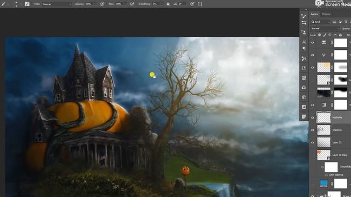The image size is (351, 197).
Task: Select the dark clouds layer thumbnail
Action: click(324, 92)
